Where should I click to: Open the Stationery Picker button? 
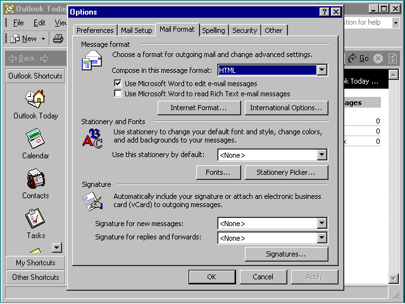point(286,172)
